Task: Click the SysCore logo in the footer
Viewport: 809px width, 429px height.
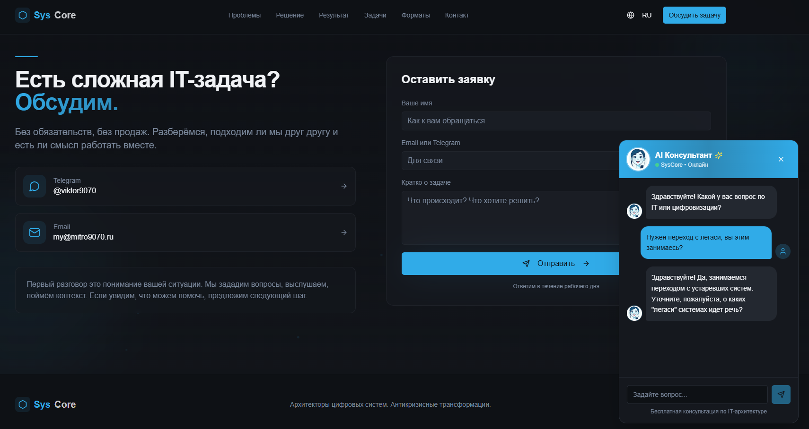Action: tap(22, 404)
